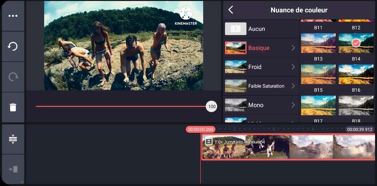The height and width of the screenshot is (186, 377).
Task: Undo the last edit
Action: 13,46
